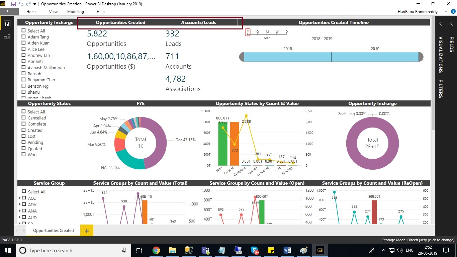The width and height of the screenshot is (457, 257).
Task: Open Sticky Notes from the taskbar
Action: pos(271,250)
